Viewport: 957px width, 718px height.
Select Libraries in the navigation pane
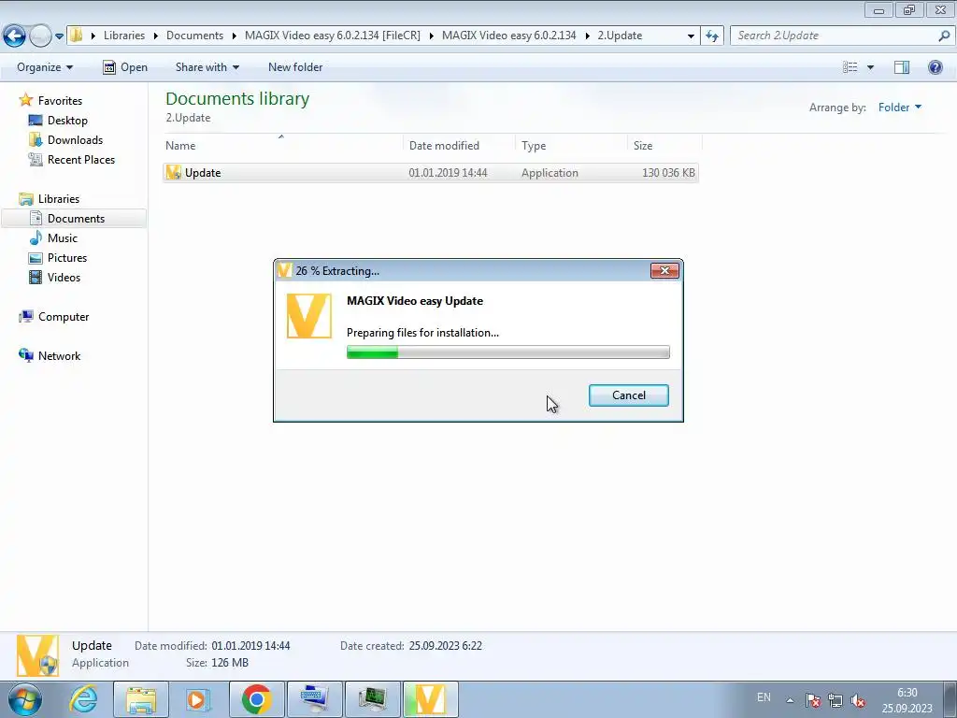[59, 199]
